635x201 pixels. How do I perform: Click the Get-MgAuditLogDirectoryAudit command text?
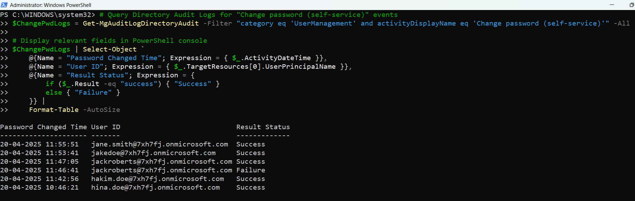pyautogui.click(x=141, y=23)
